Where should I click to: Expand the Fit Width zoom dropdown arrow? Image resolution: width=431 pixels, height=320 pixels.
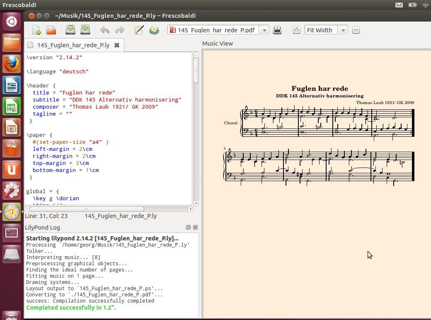pyautogui.click(x=343, y=30)
